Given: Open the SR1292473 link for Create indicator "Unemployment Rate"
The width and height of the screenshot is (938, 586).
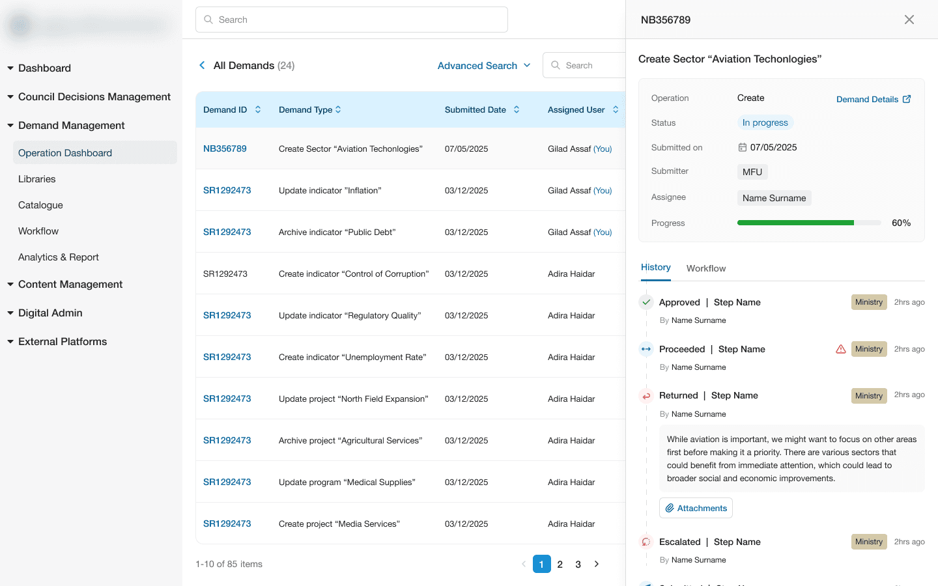Looking at the screenshot, I should pyautogui.click(x=227, y=357).
